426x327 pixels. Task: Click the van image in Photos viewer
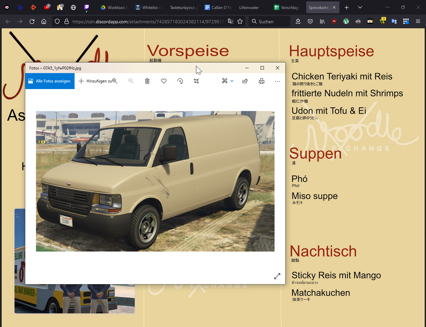pos(155,181)
